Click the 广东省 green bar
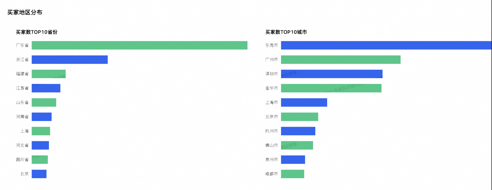This screenshot has height=190, width=492. coord(139,45)
